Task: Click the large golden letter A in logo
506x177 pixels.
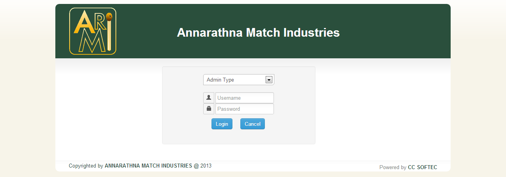Action: coord(84,24)
